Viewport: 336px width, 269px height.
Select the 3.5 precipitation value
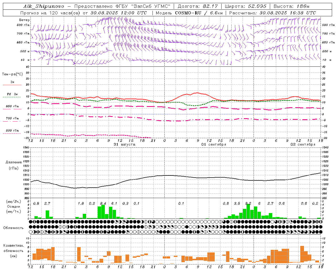237,204
